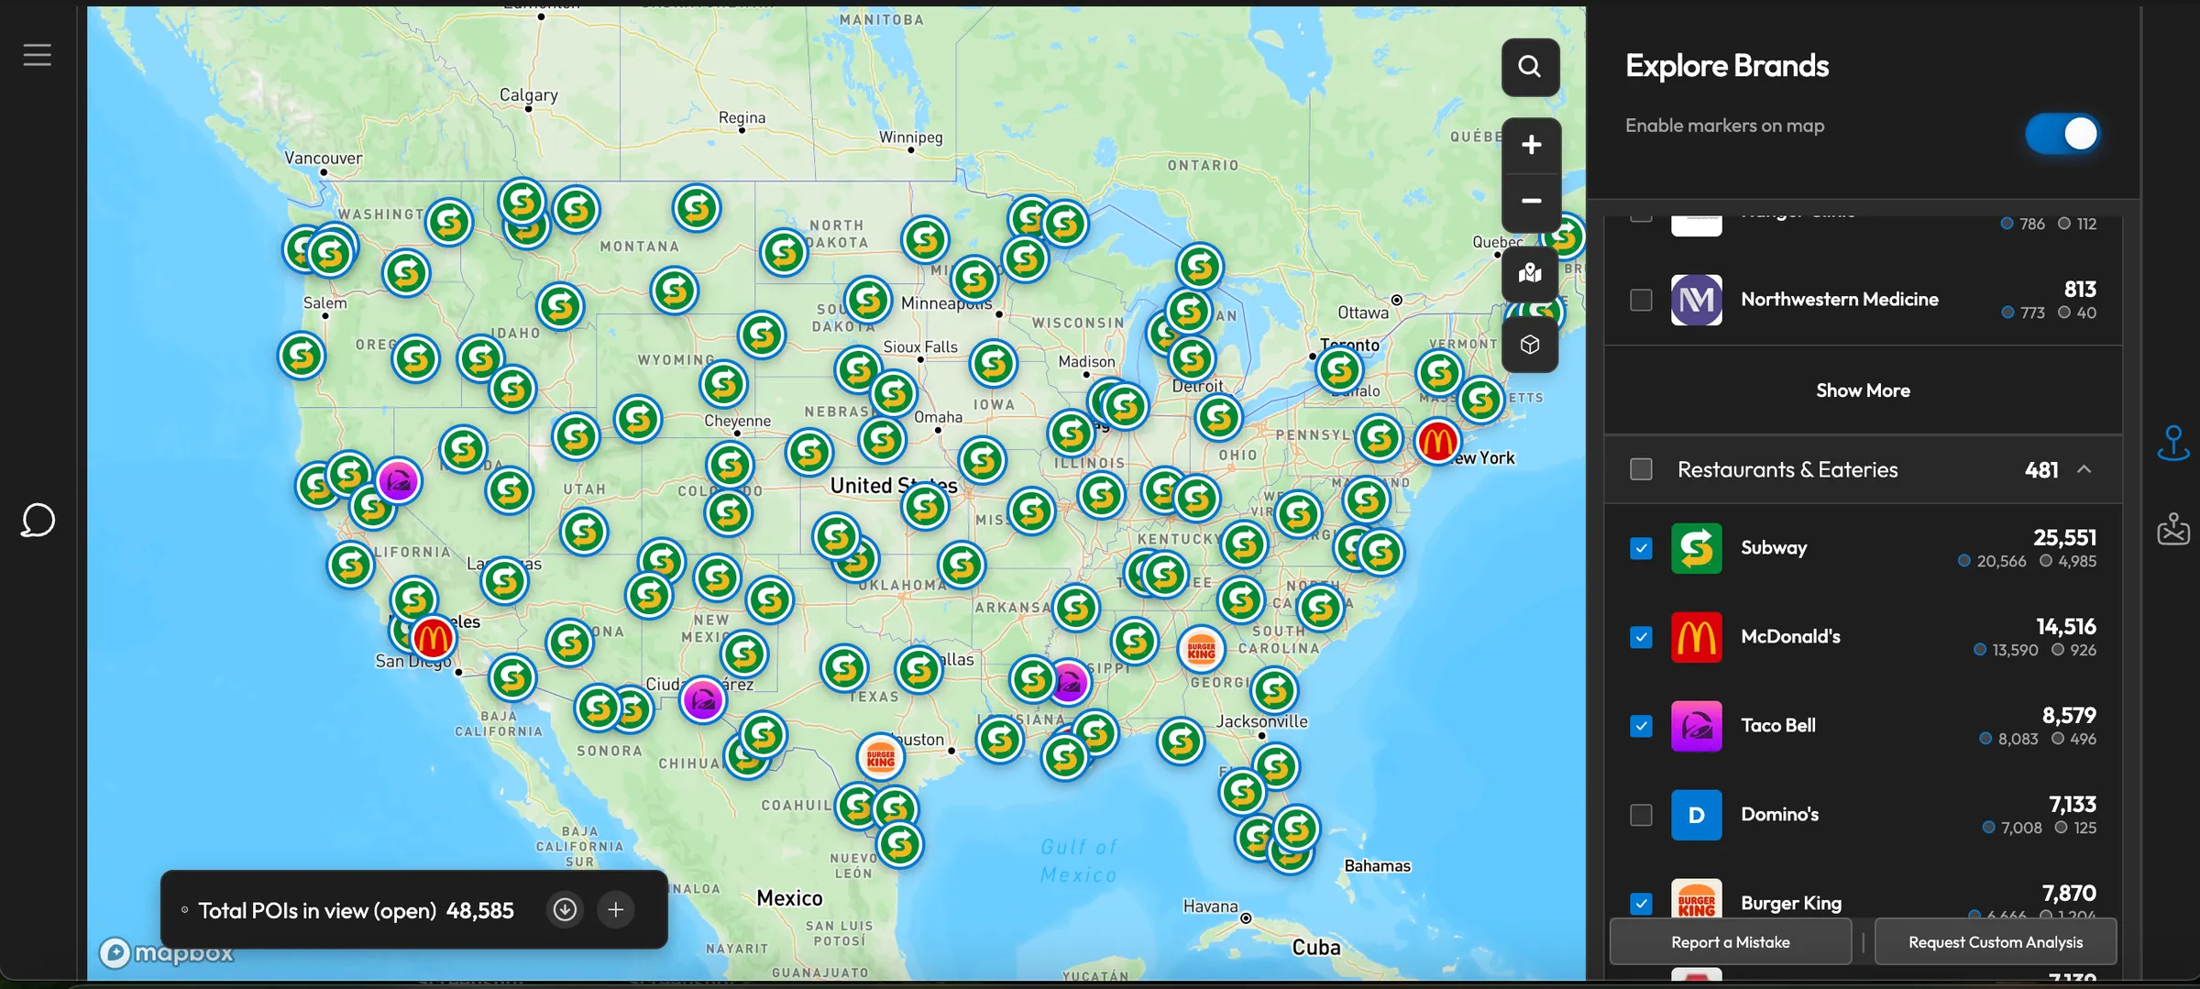Click the zoom out control on the map
The width and height of the screenshot is (2200, 989).
point(1529,201)
